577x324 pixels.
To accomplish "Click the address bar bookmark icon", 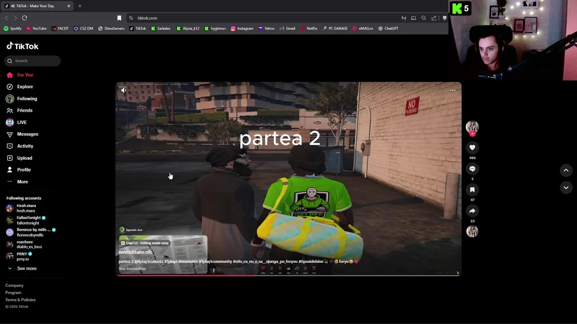I will [119, 18].
